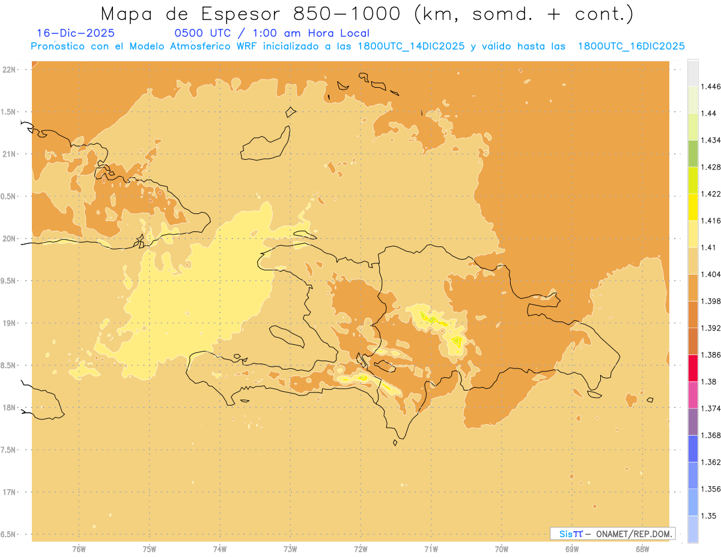Click the "18N" latitude axis label
Screen dimensions: 721x557
click(x=10, y=408)
